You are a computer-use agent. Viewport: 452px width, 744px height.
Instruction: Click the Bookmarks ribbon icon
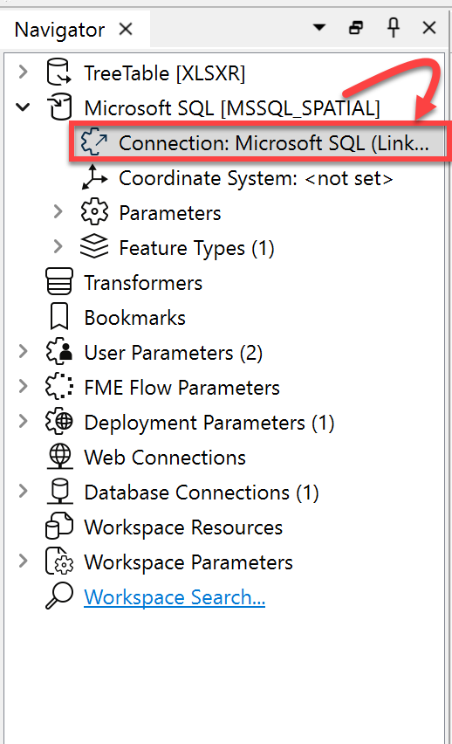(x=59, y=316)
